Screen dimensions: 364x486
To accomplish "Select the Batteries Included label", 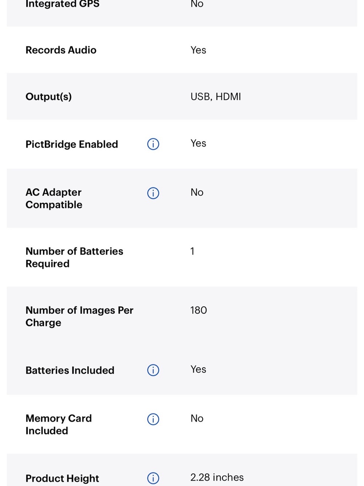I will click(x=70, y=370).
